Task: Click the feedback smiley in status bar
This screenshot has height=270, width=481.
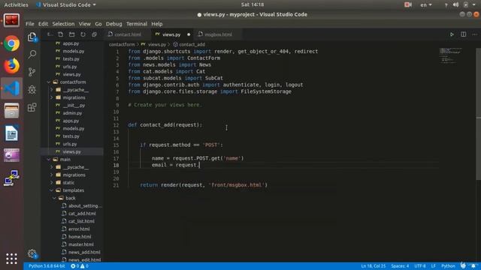Action: coord(463,265)
